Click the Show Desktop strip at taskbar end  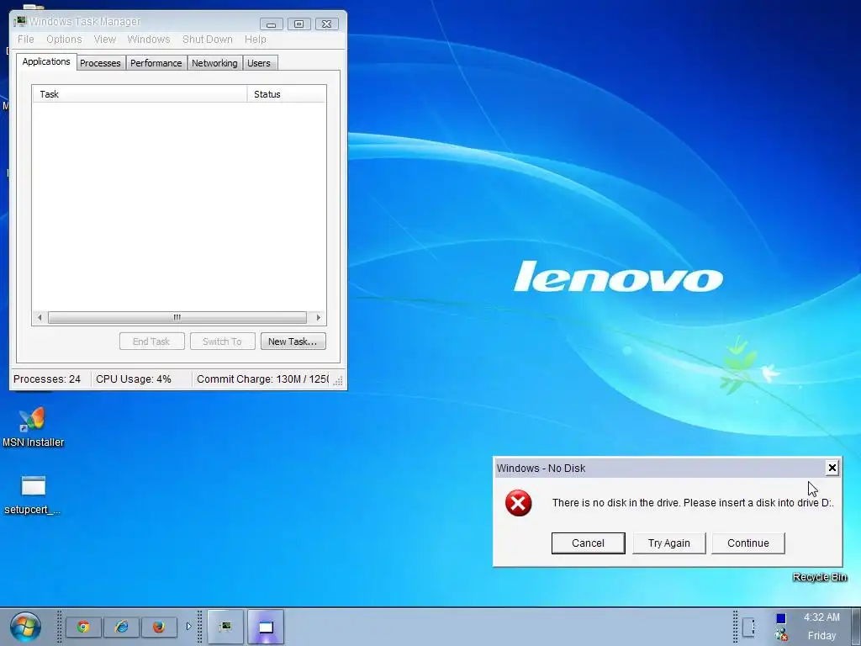coord(855,627)
